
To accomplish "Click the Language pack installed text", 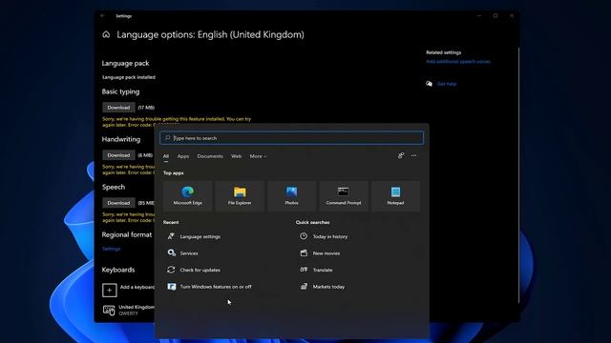I will click(x=129, y=77).
